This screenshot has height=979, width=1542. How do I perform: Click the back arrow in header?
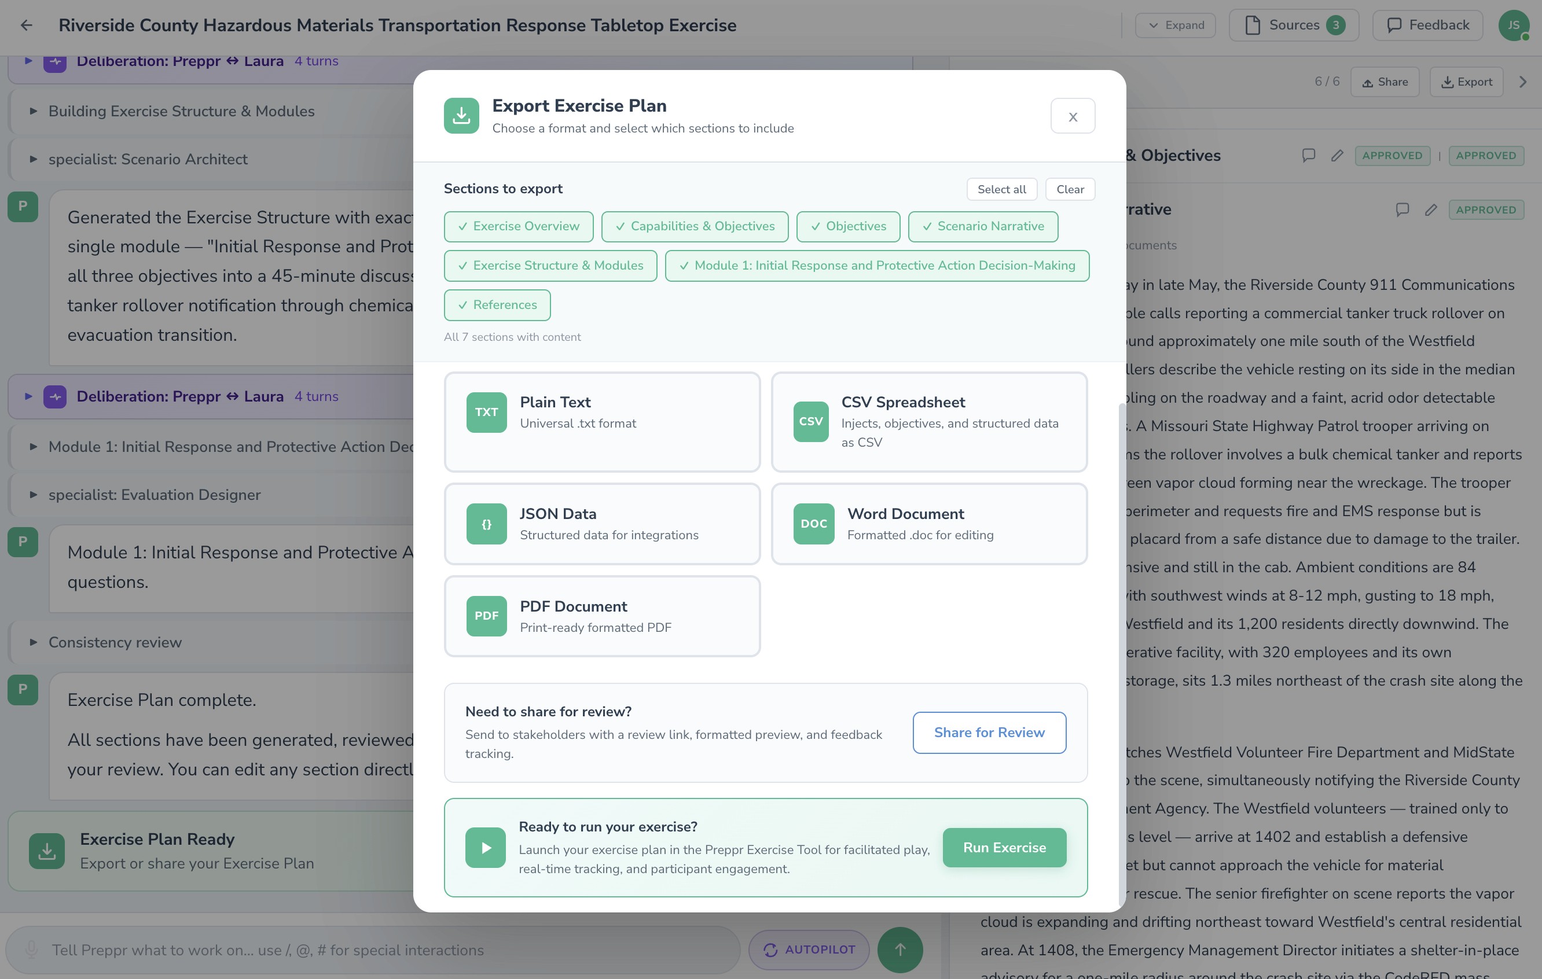(26, 25)
